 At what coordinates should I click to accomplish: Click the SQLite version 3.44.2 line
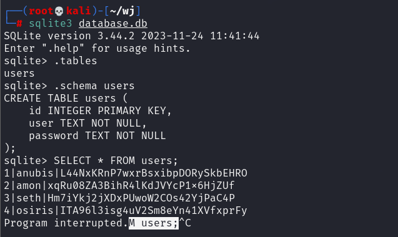(132, 36)
